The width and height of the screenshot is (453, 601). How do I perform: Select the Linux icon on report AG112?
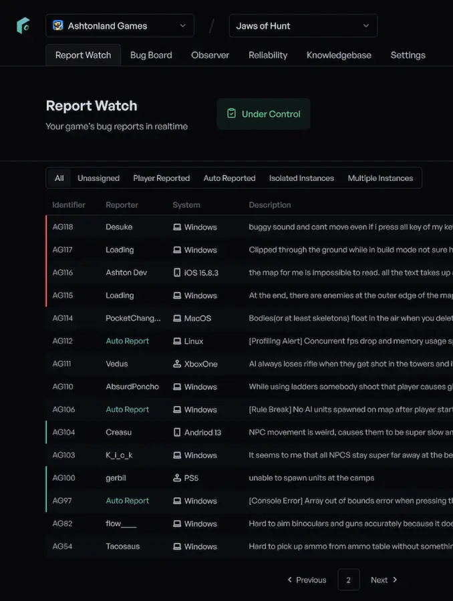click(177, 341)
